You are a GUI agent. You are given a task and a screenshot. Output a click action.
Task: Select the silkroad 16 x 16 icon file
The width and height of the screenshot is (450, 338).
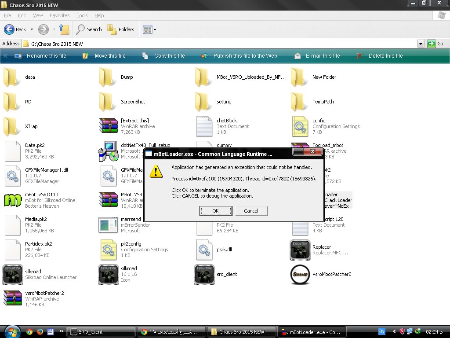118,275
